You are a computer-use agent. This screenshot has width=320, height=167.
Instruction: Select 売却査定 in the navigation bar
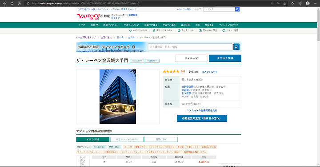coord(209,25)
